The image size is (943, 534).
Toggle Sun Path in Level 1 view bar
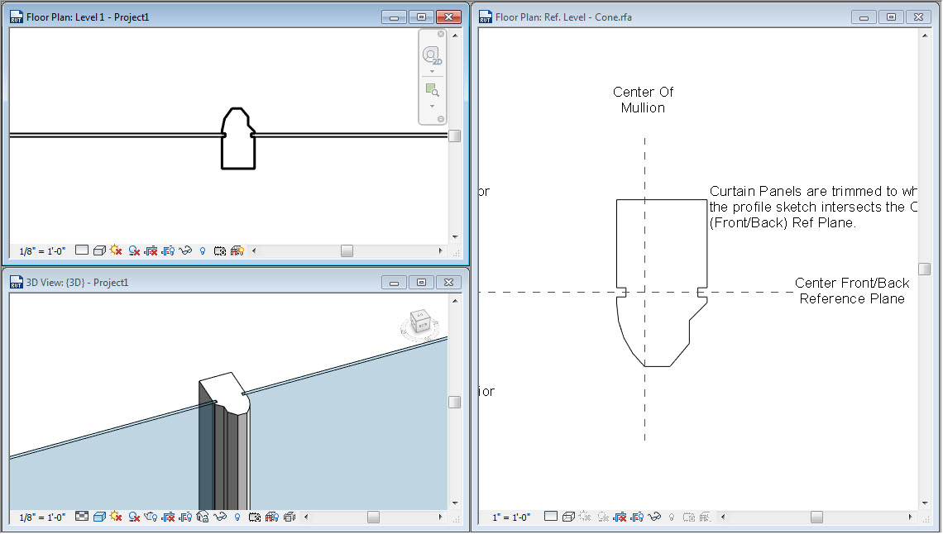[116, 250]
